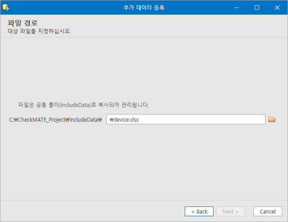Select the 추가 데이터 등록 title bar text
The width and height of the screenshot is (288, 222).
(x=144, y=8)
